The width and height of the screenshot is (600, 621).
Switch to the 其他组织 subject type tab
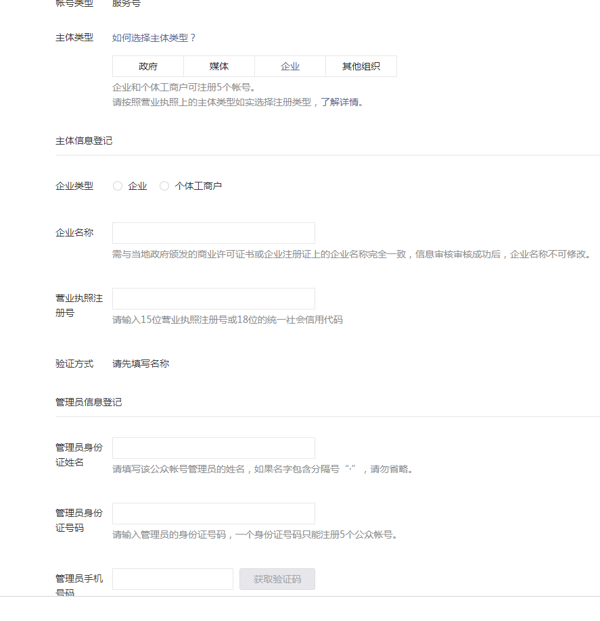(361, 66)
